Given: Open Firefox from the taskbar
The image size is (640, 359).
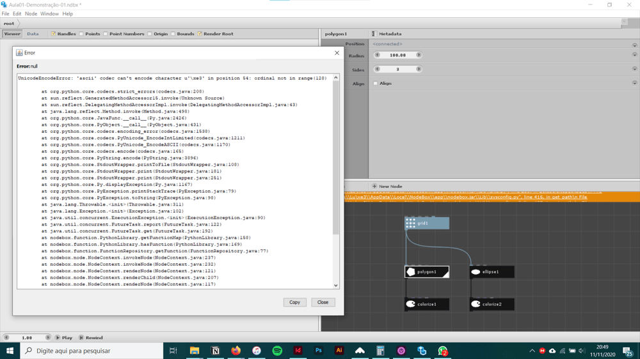Looking at the screenshot, I should [x=236, y=351].
